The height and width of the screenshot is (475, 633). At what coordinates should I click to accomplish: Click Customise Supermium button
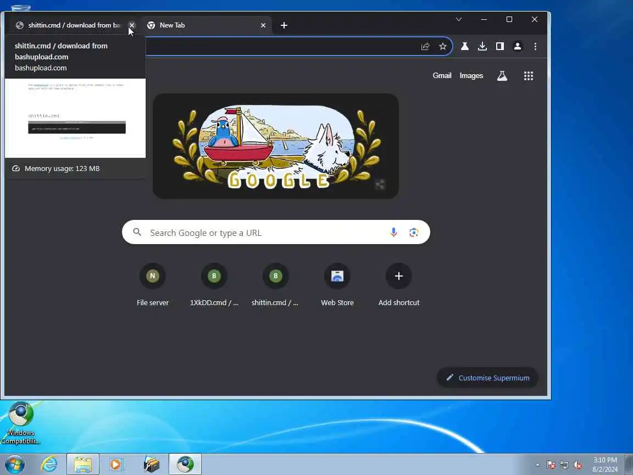pos(488,378)
